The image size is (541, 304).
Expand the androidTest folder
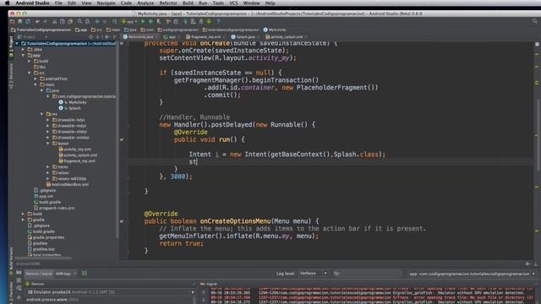click(36, 79)
